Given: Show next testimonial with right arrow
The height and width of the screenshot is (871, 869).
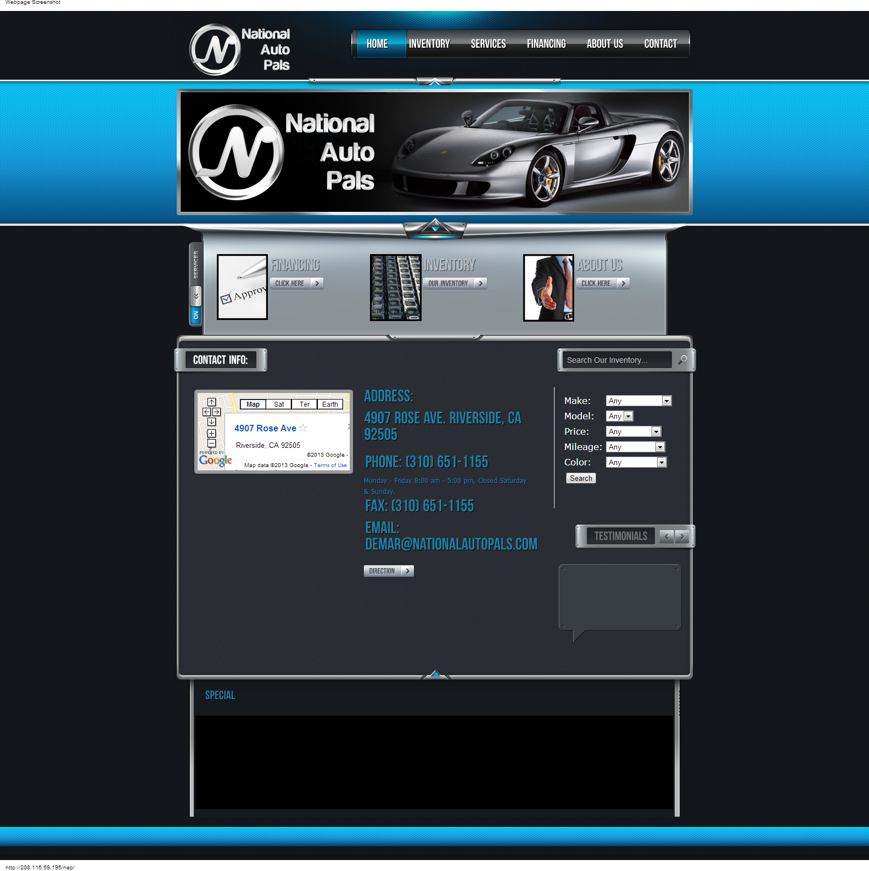Looking at the screenshot, I should tap(682, 536).
